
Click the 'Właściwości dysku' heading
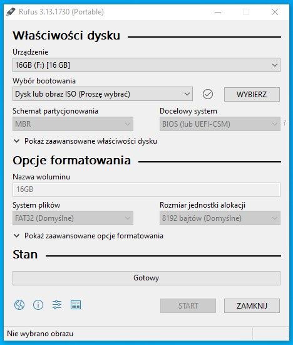click(66, 35)
